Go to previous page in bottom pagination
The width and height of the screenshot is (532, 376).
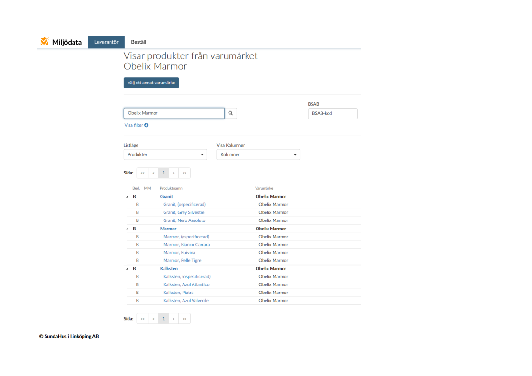pos(153,319)
